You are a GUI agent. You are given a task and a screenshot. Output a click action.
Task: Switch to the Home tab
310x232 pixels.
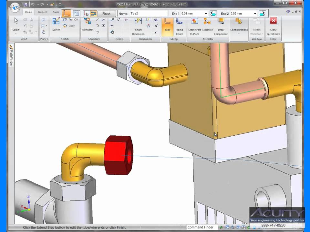click(28, 12)
